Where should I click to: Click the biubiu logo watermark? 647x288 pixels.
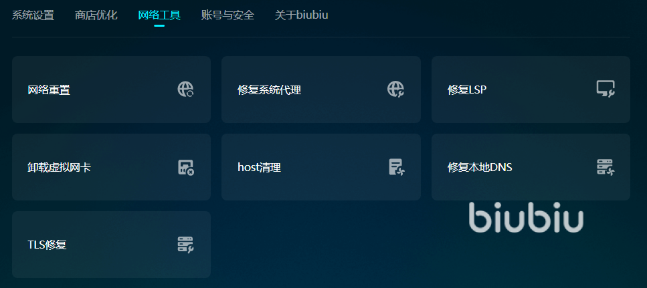point(526,217)
